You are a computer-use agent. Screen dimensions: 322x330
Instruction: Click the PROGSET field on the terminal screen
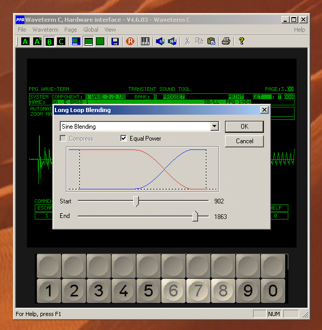tap(174, 97)
